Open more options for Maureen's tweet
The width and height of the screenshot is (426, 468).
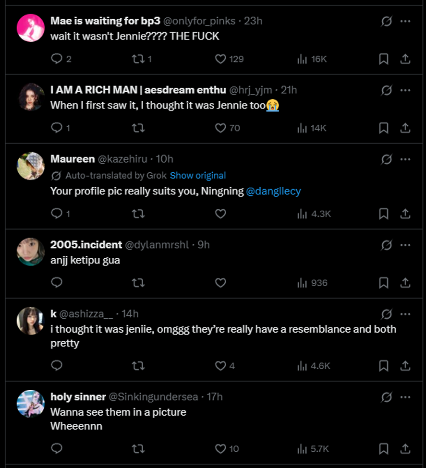[405, 159]
